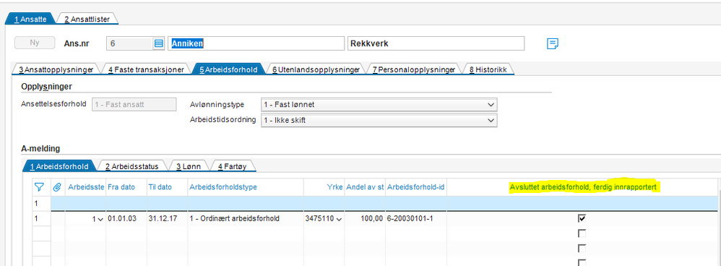
Task: Switch to the 2 Arbeidsstatus subtab
Action: [132, 166]
